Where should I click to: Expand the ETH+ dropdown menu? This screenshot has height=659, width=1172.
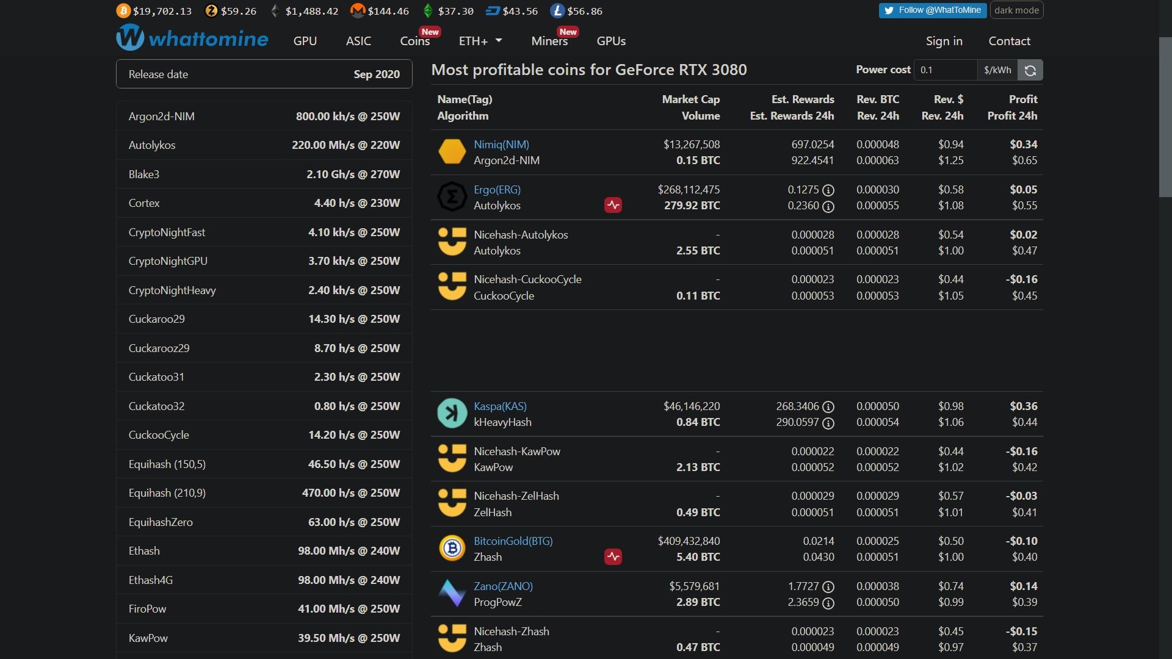click(x=480, y=41)
